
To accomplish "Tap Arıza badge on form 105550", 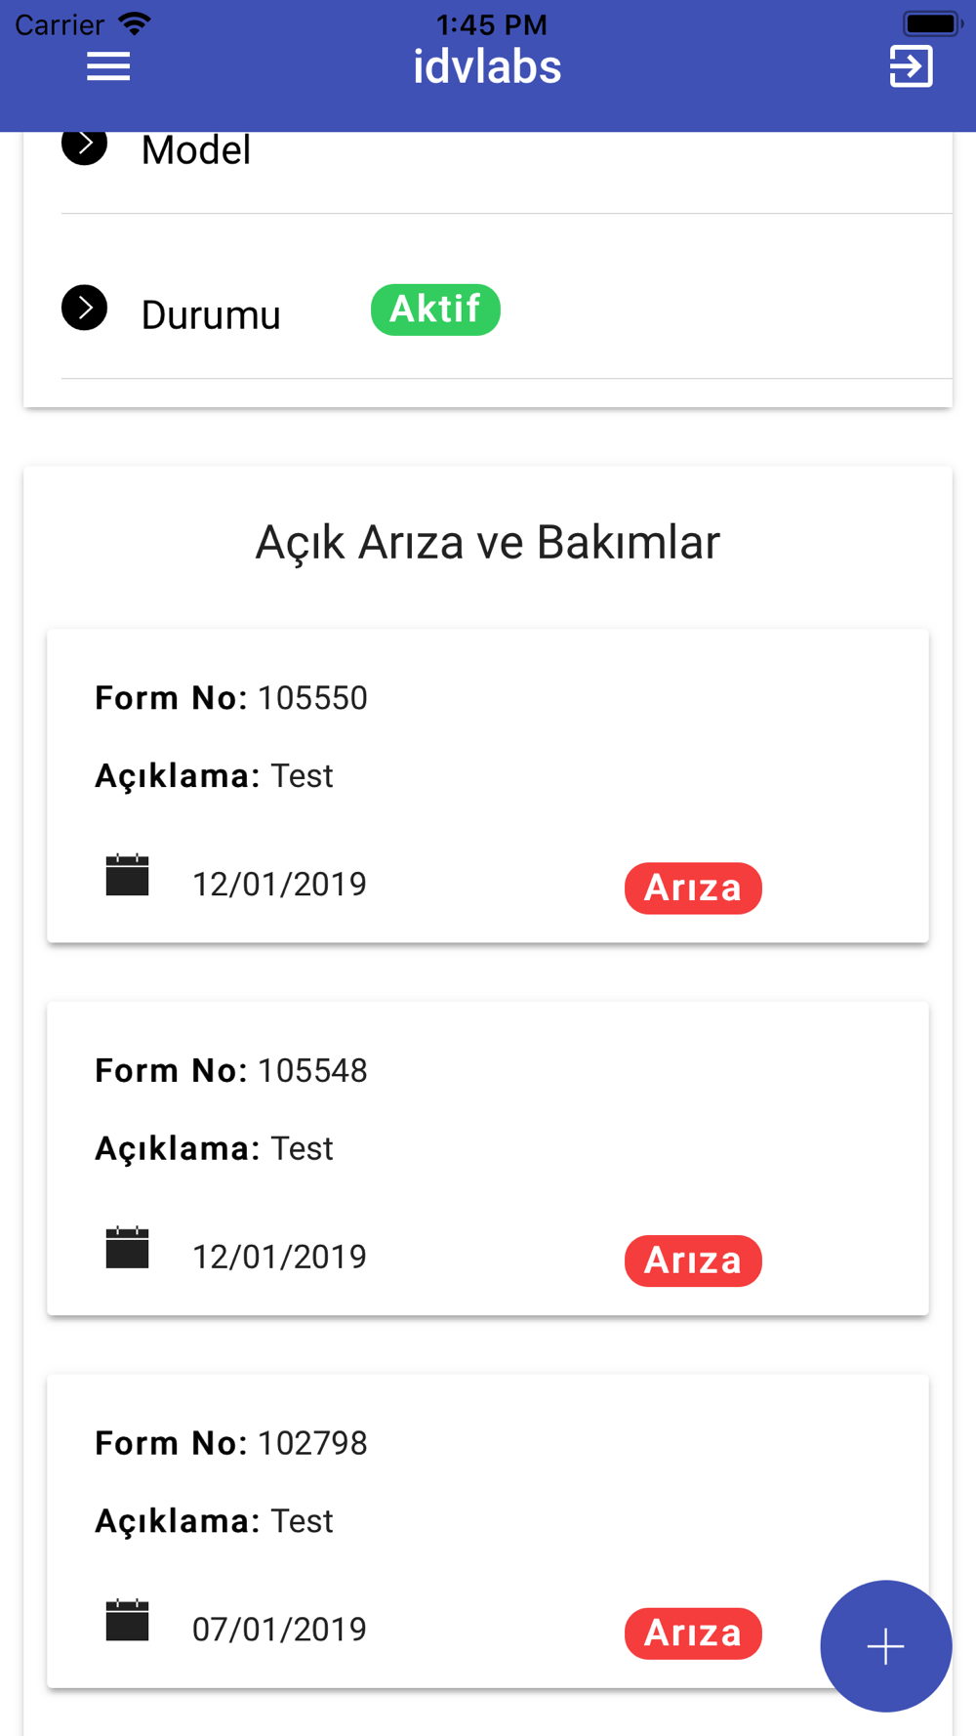I will pyautogui.click(x=693, y=888).
